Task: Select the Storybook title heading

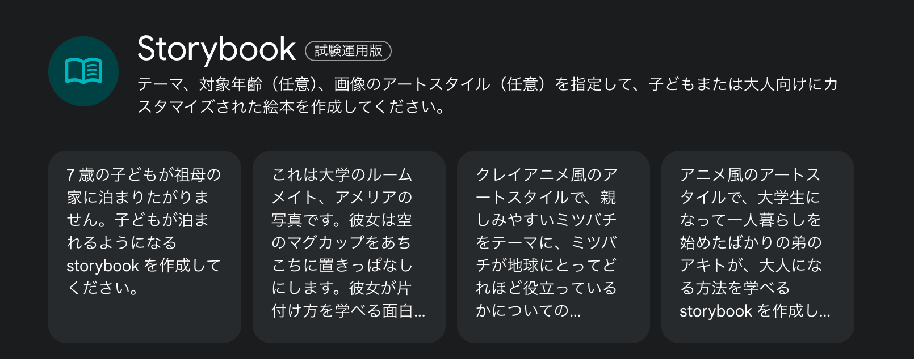Action: (216, 49)
